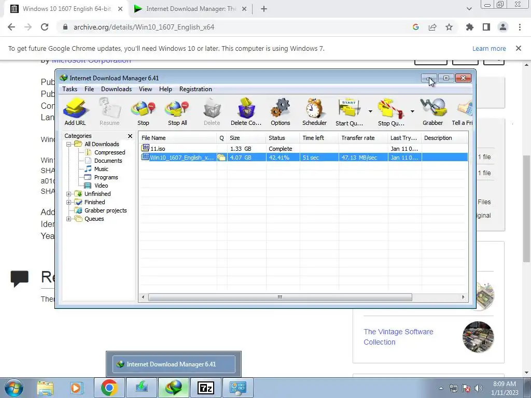Expand the Unfinished category
Viewport: 531px width, 398px height.
click(x=69, y=194)
